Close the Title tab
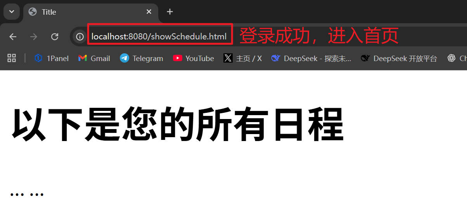 tap(149, 12)
